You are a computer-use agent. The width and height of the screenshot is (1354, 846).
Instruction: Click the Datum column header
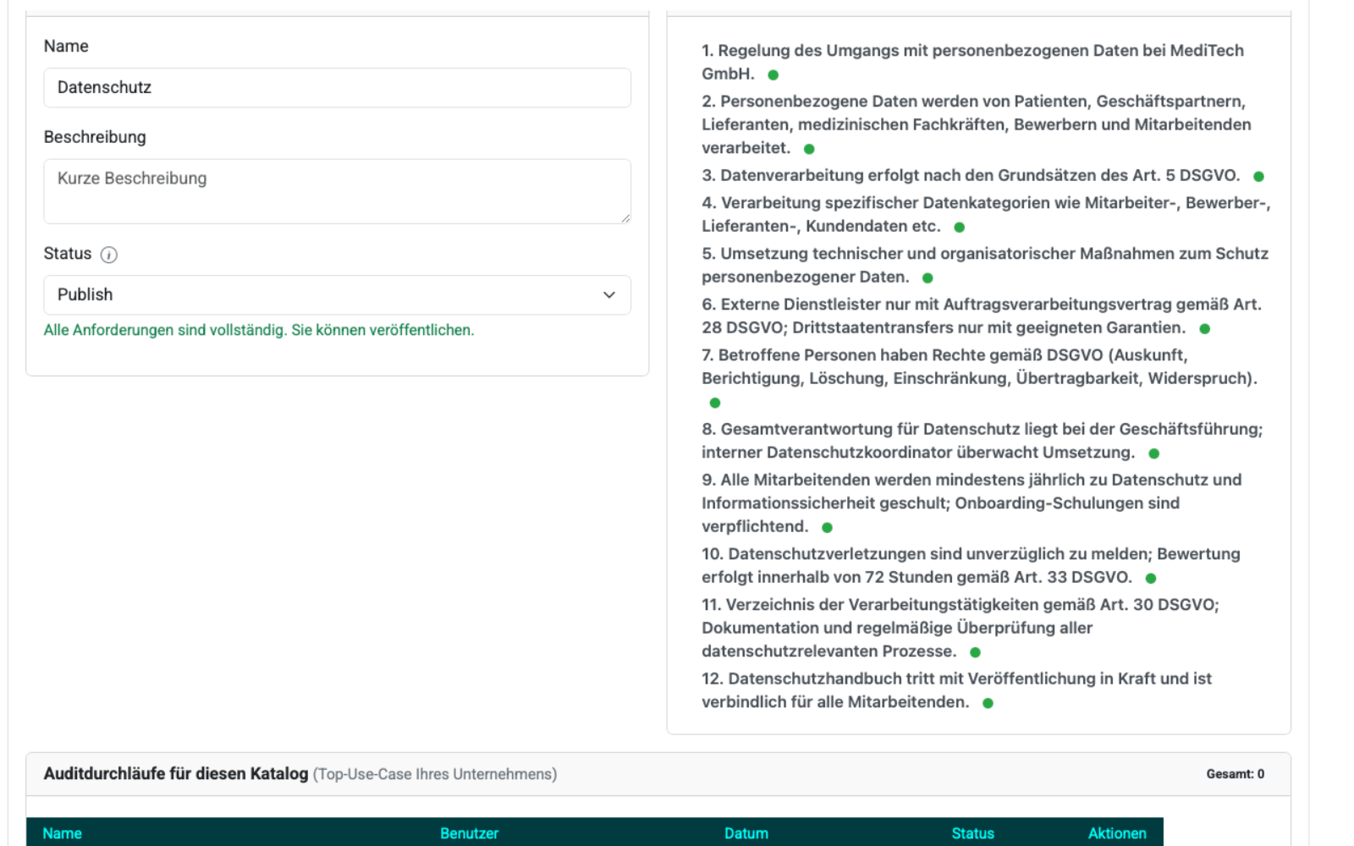pos(746,833)
